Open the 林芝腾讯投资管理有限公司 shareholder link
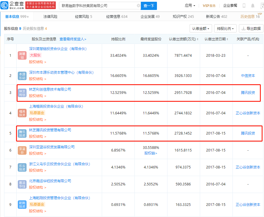This screenshot has width=264, height=217. (50, 130)
